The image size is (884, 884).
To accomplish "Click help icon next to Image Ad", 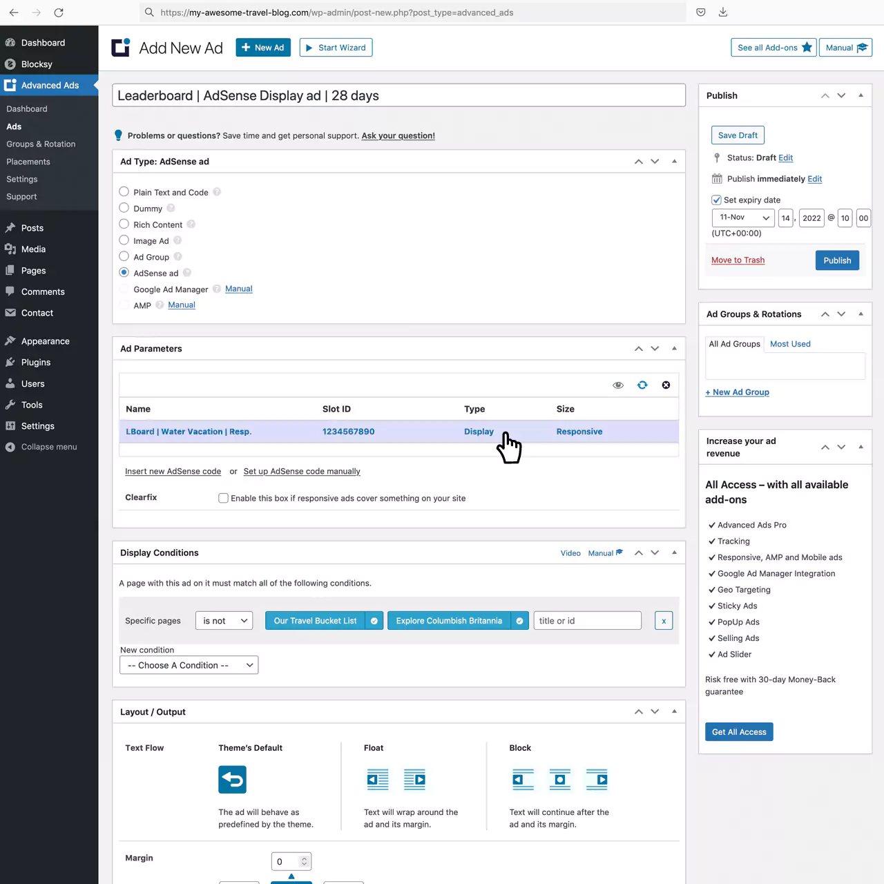I will pyautogui.click(x=177, y=240).
